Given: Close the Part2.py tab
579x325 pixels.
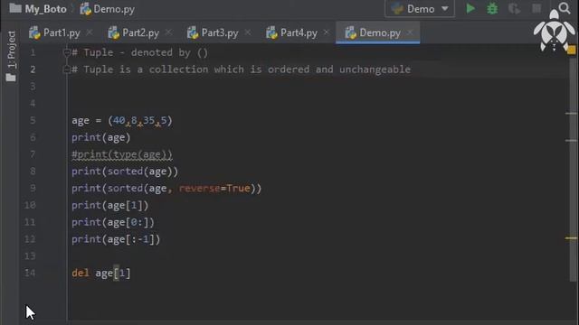Looking at the screenshot, I should coord(168,32).
